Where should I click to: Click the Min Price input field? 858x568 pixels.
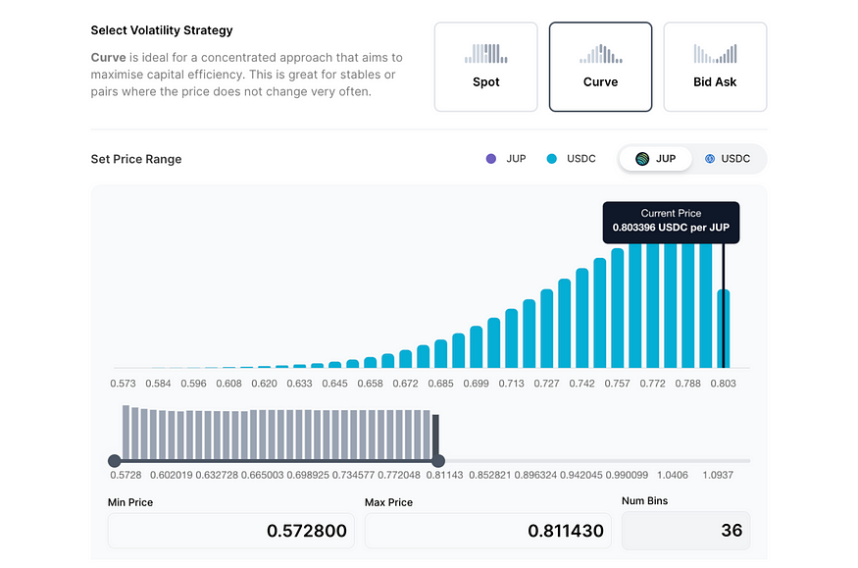point(230,531)
